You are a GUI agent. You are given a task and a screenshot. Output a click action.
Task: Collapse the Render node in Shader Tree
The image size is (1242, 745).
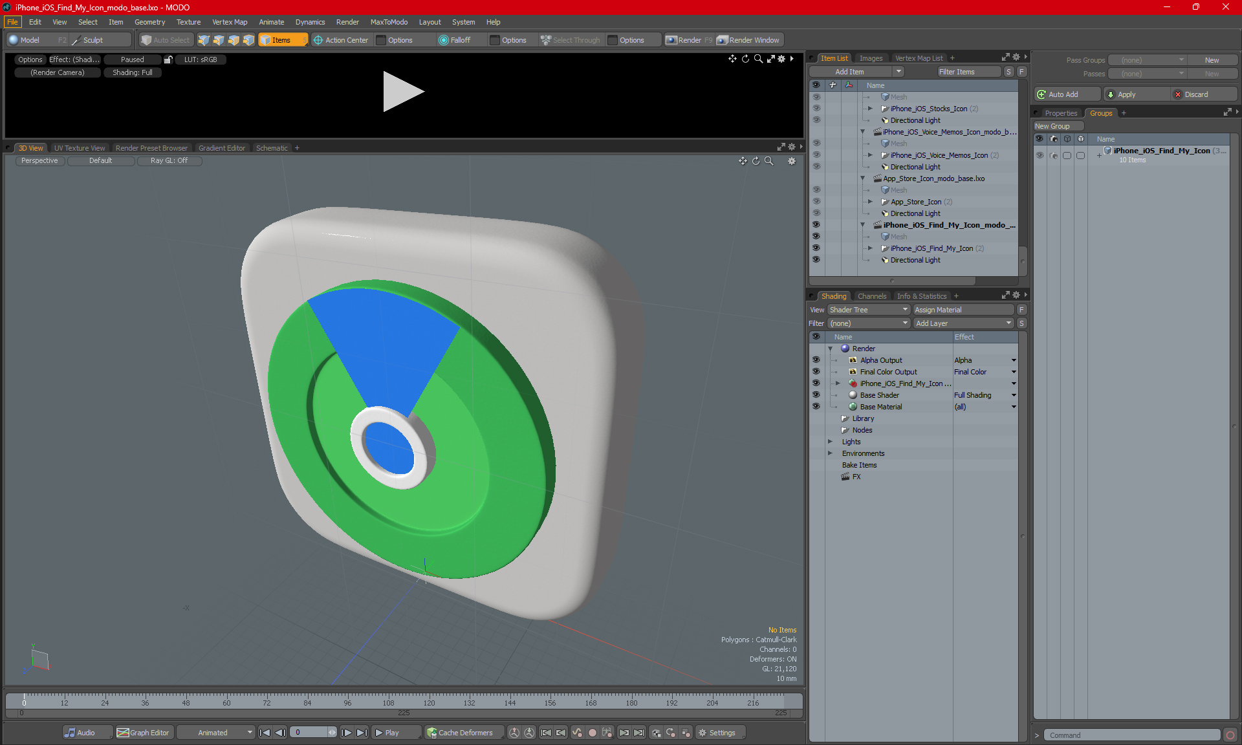tap(831, 349)
